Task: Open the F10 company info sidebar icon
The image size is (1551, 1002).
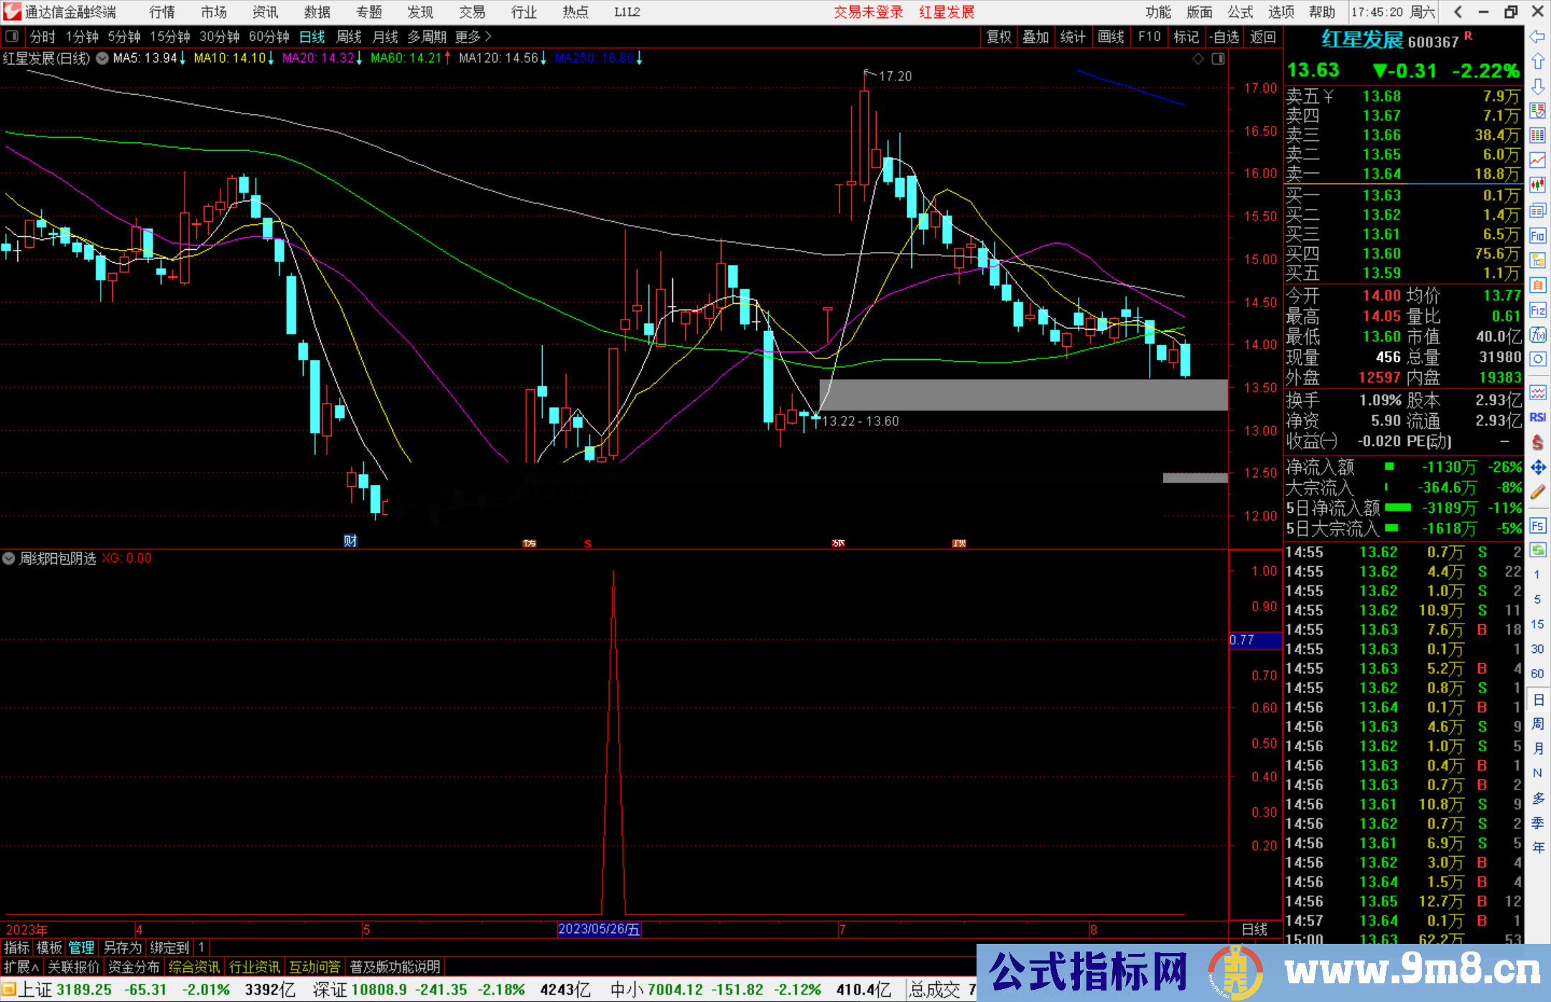Action: coord(1537,236)
